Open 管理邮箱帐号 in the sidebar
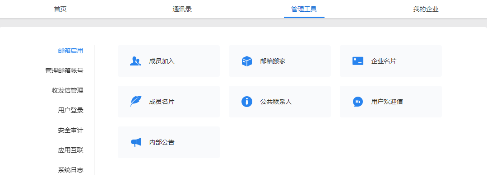 pyautogui.click(x=64, y=70)
